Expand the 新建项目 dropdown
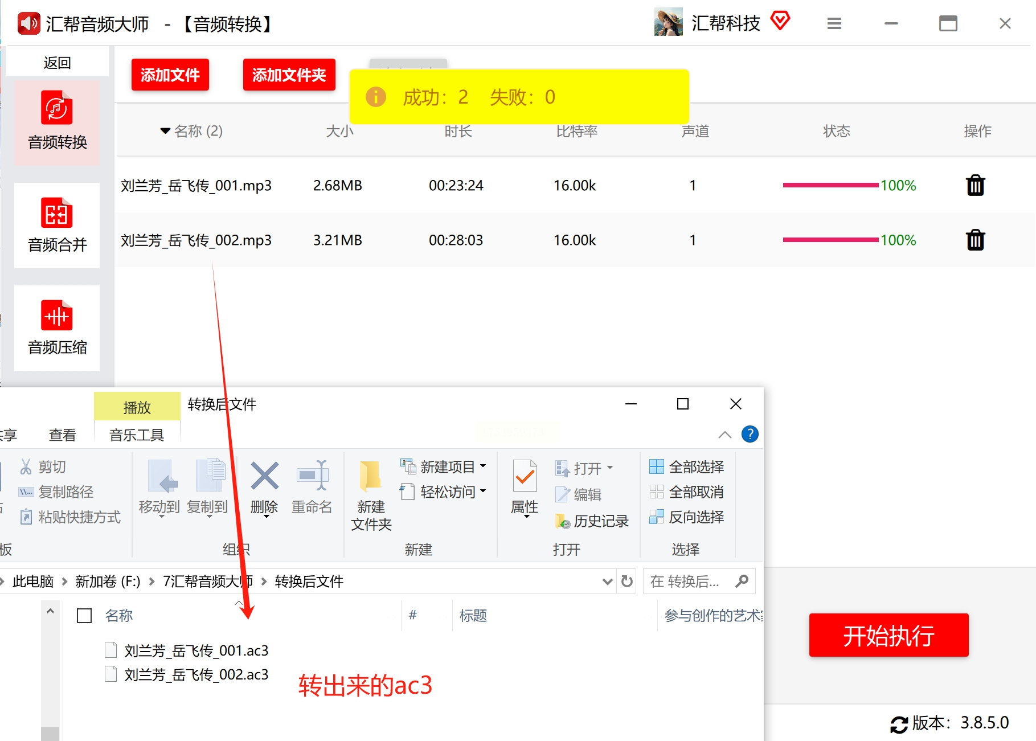The width and height of the screenshot is (1036, 741). pos(483,466)
